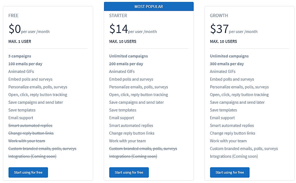This screenshot has height=183, width=296.
Task: Click the $37 price
Action: 219,29
